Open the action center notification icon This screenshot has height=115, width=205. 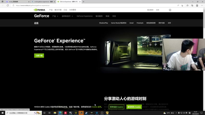coord(201,113)
